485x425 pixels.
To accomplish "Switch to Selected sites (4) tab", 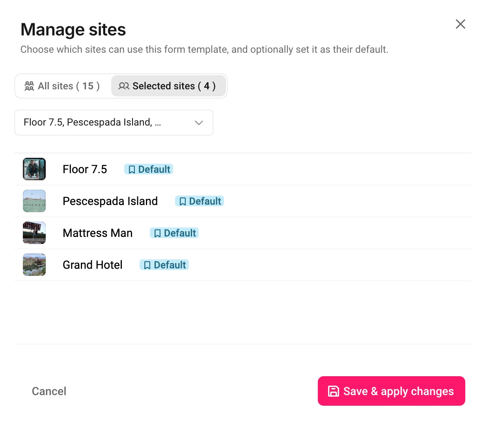I will pos(168,86).
